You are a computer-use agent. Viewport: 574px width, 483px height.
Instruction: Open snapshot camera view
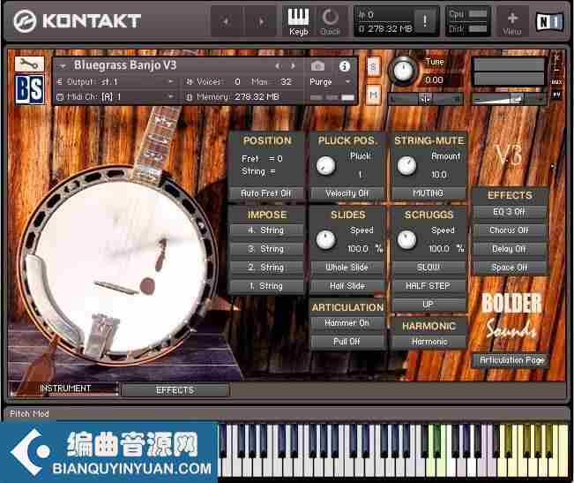(x=317, y=66)
